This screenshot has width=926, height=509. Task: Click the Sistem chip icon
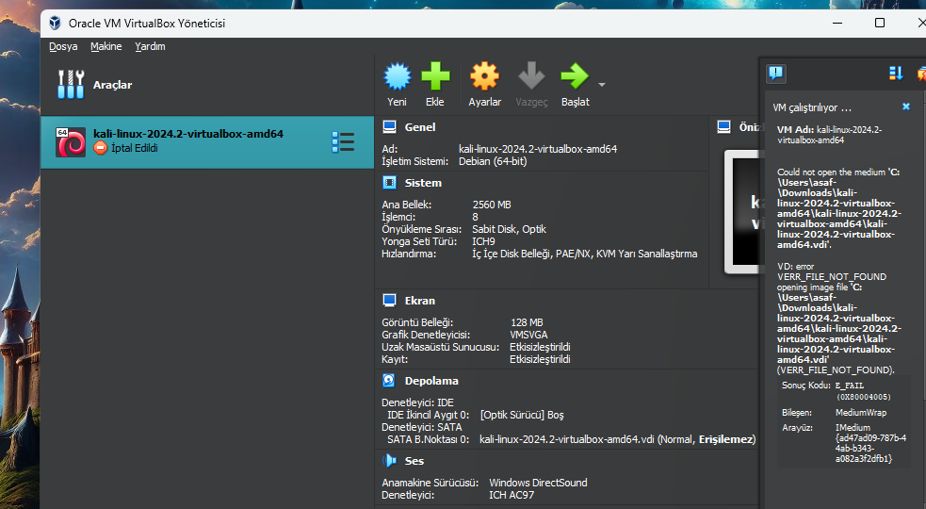pyautogui.click(x=390, y=183)
